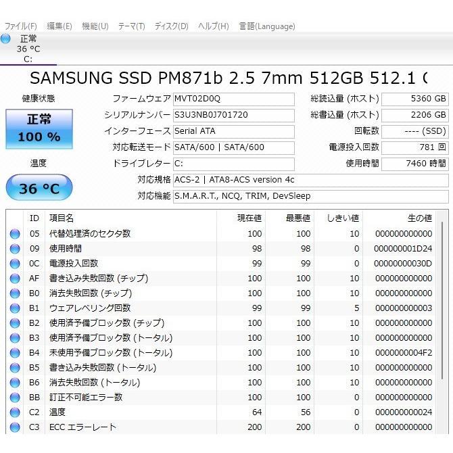Click the total host writes value 2206 GB
453x453 pixels.
pos(415,115)
